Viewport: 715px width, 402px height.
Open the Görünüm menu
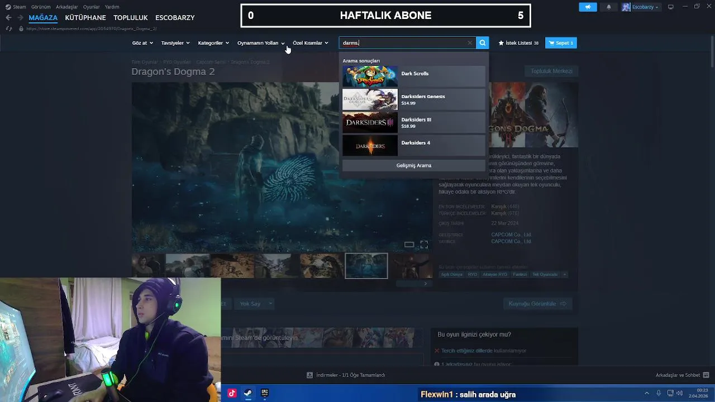pos(41,7)
